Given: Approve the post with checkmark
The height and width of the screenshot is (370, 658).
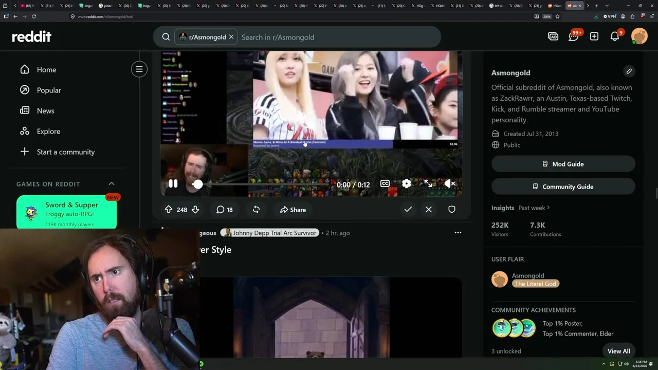Looking at the screenshot, I should coord(408,209).
